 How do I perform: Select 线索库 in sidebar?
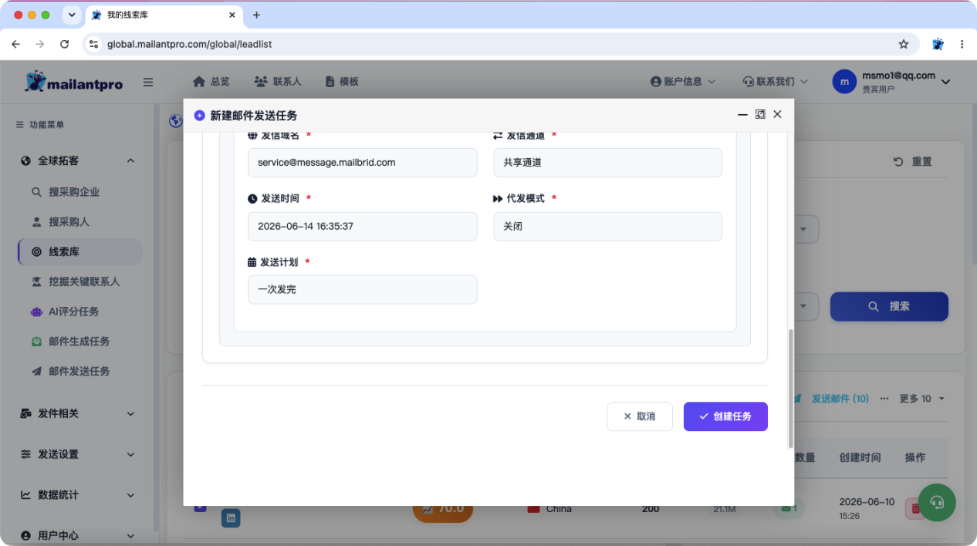[x=80, y=251]
